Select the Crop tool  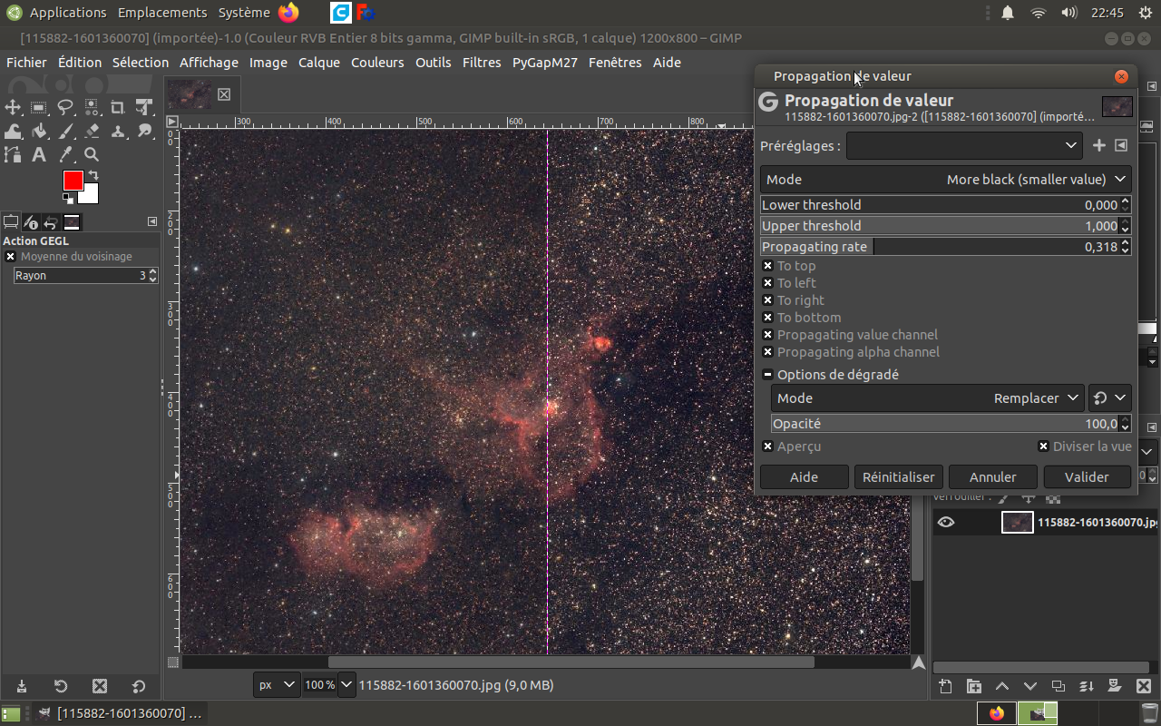coord(118,107)
